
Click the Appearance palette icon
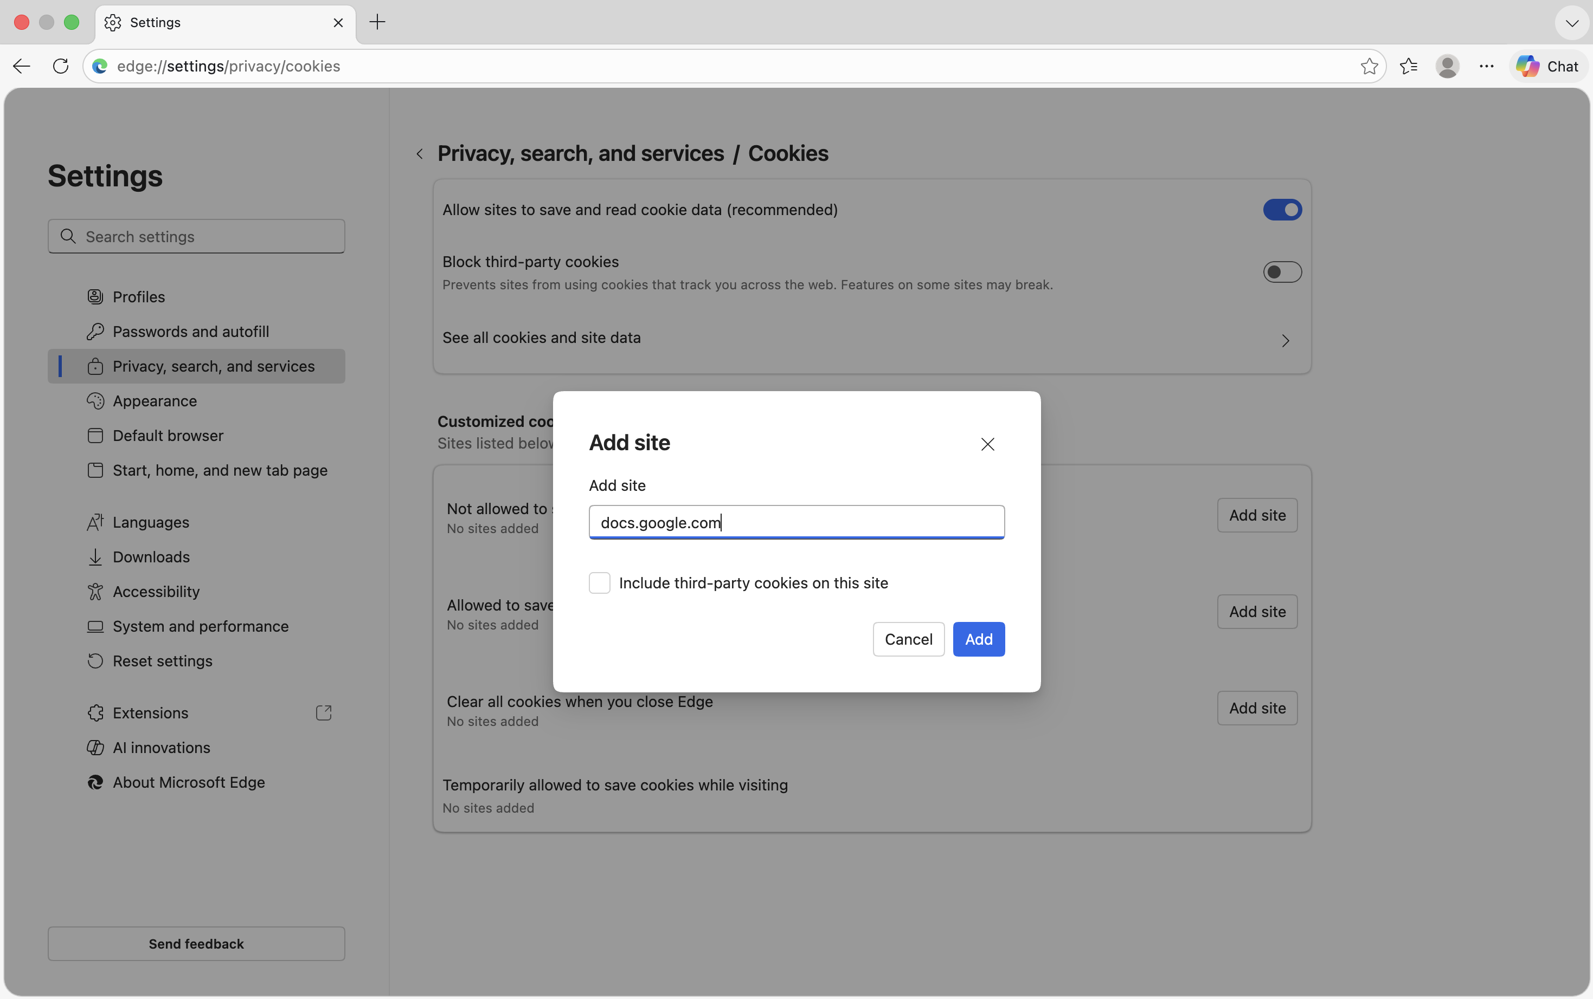tap(95, 400)
